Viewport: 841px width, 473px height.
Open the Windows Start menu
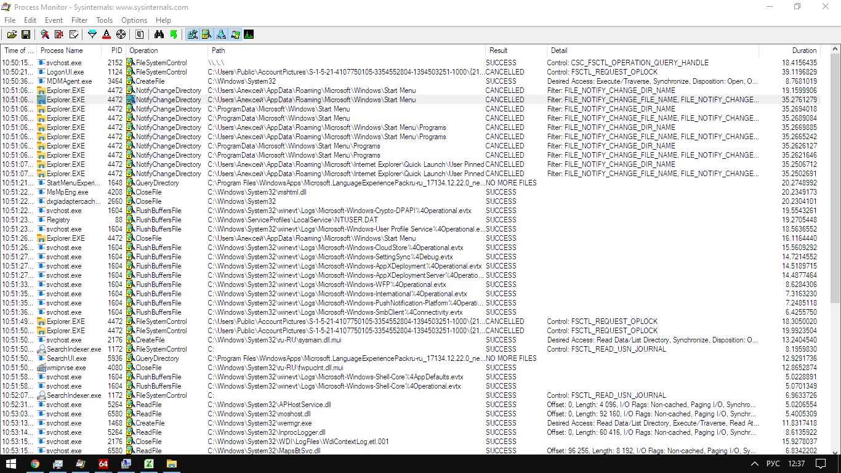coord(11,464)
